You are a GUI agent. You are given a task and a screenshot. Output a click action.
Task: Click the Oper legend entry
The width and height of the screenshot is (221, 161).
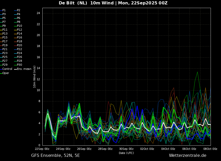click(4, 73)
